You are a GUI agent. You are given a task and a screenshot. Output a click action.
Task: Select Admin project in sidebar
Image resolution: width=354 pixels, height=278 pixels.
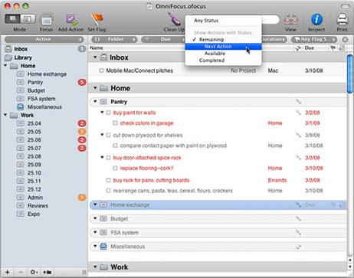click(35, 198)
